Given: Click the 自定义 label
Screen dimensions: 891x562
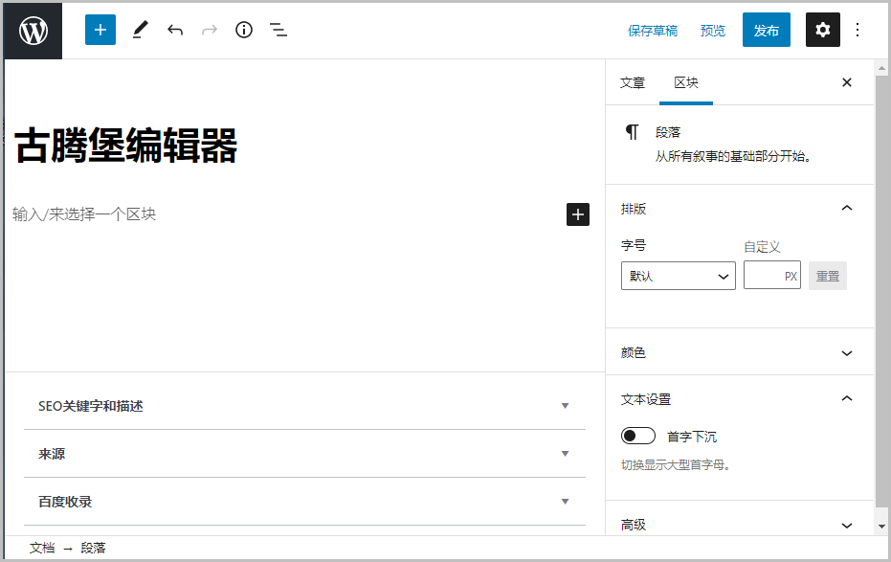Looking at the screenshot, I should click(x=762, y=247).
